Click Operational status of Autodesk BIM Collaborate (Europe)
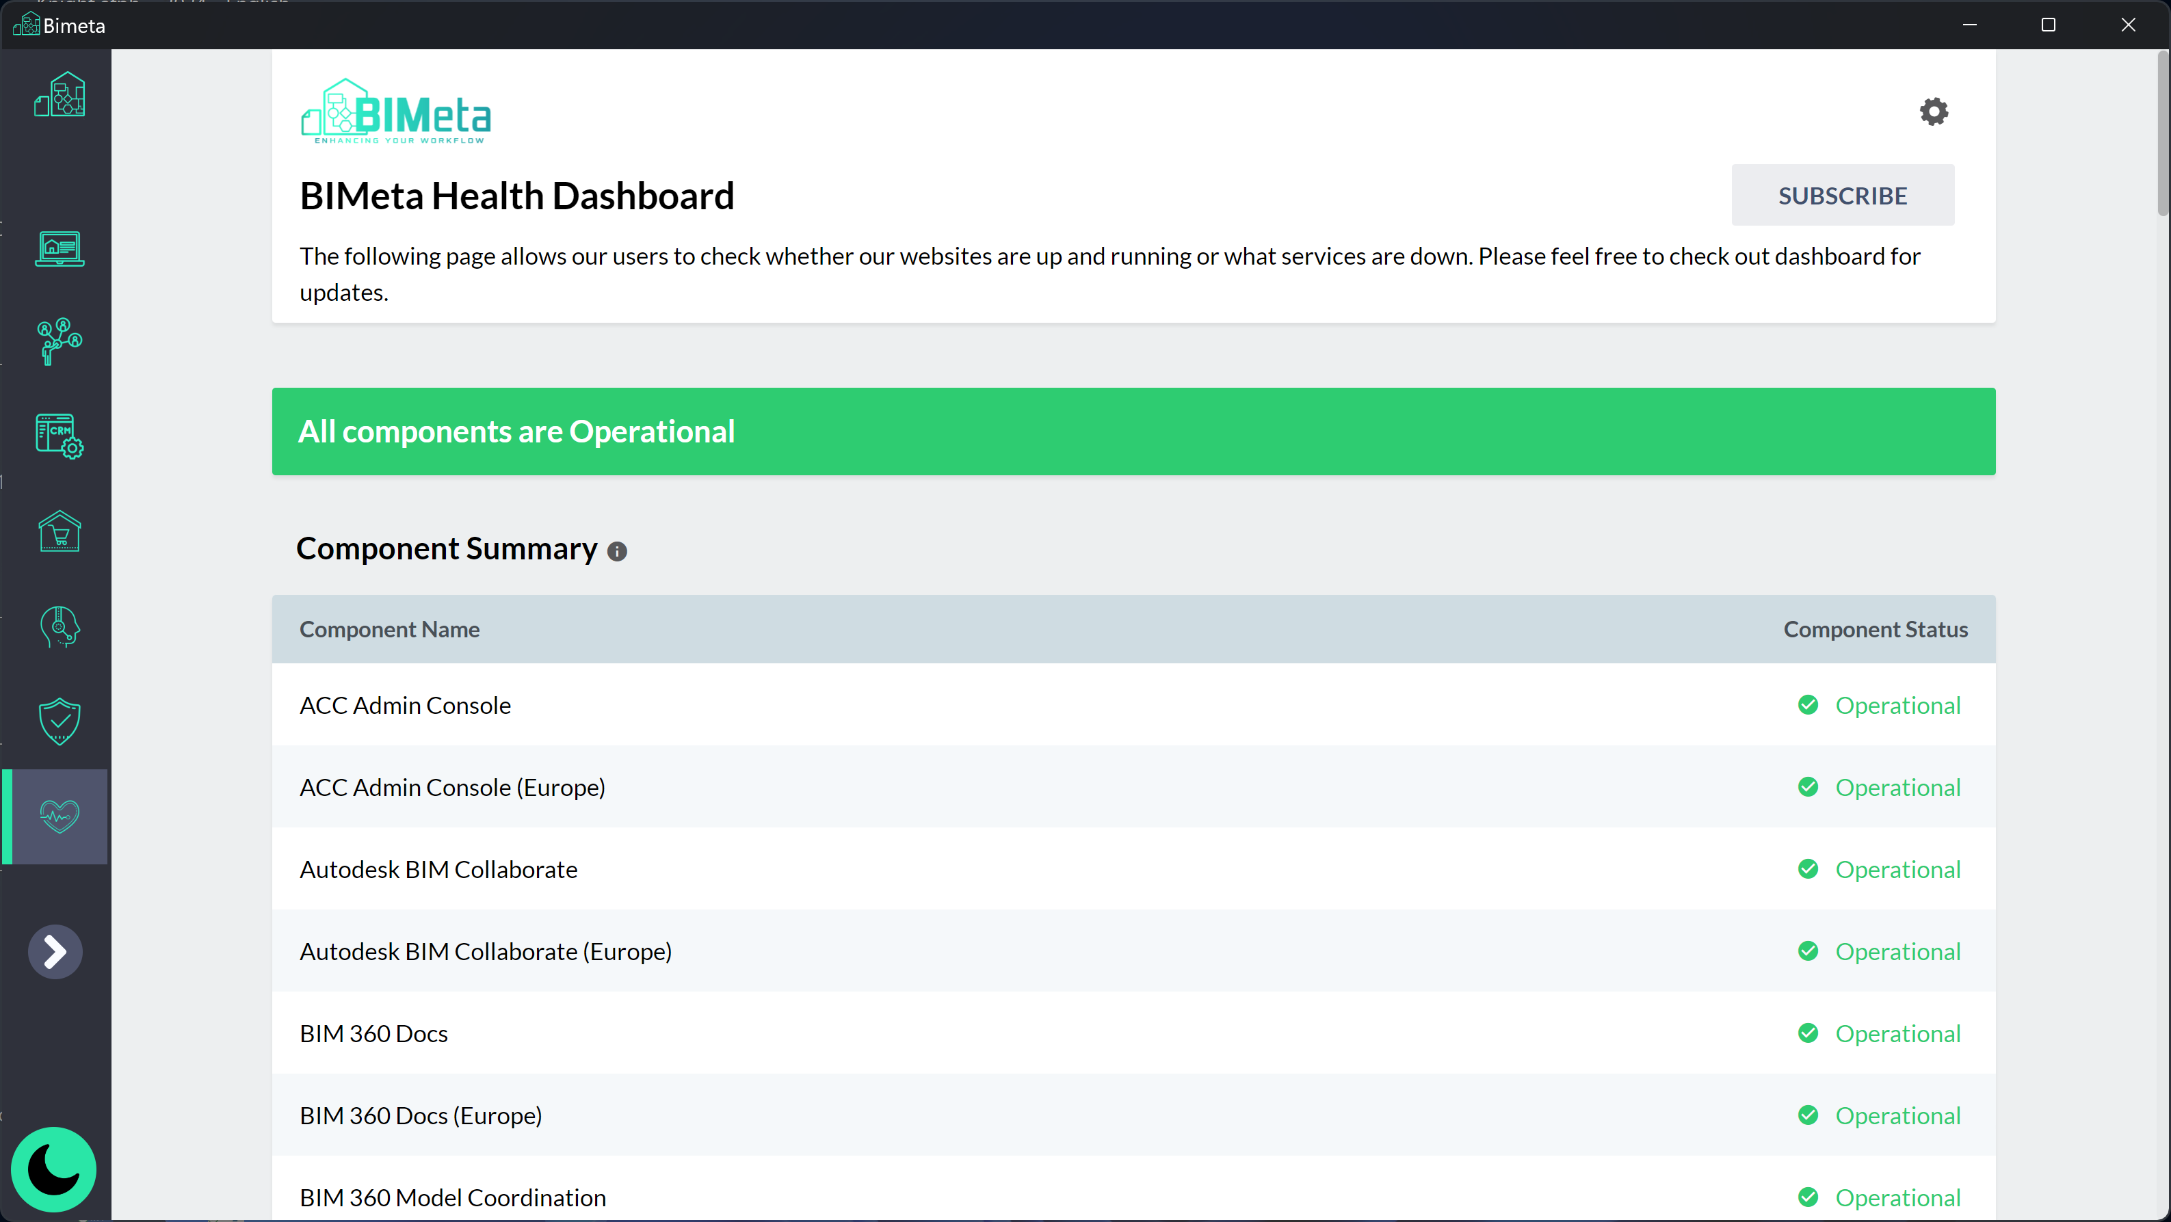 pyautogui.click(x=1898, y=951)
